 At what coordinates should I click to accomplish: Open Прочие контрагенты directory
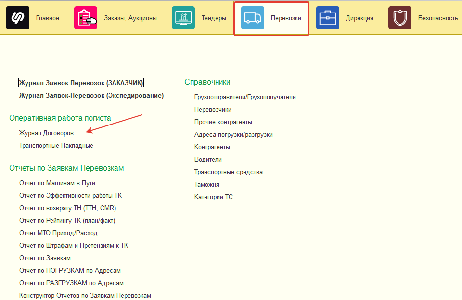pyautogui.click(x=223, y=122)
